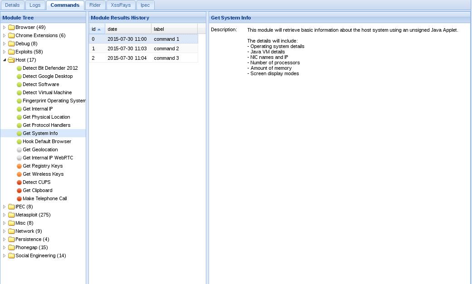Click the red dot beside Make Telephone Call
This screenshot has width=472, height=284.
(19, 198)
